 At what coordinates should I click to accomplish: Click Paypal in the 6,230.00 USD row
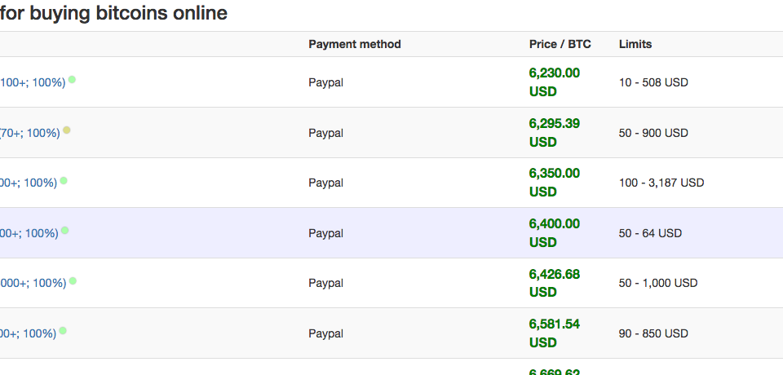[x=325, y=83]
